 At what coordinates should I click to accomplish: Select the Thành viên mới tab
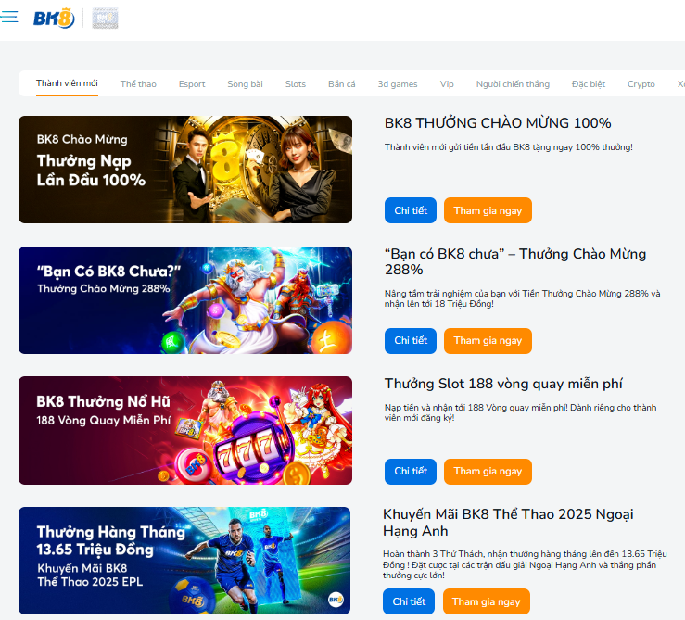coord(67,83)
